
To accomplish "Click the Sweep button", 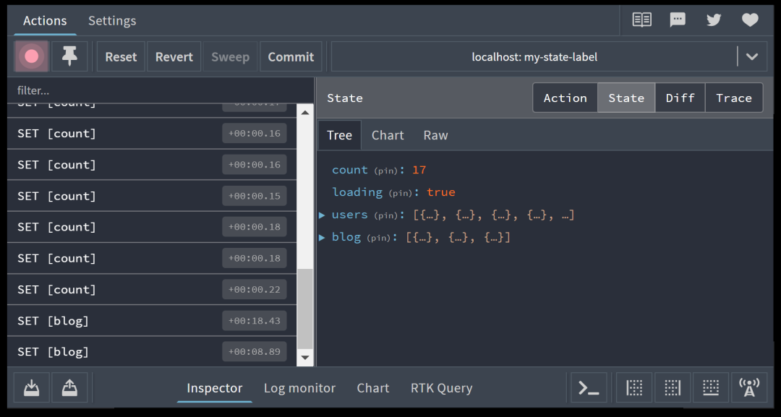I will [x=230, y=56].
